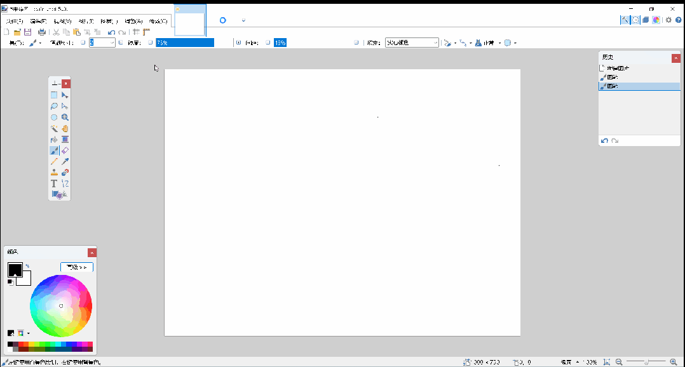Click the Deselect icon in toolbar
This screenshot has width=685, height=367.
[97, 32]
